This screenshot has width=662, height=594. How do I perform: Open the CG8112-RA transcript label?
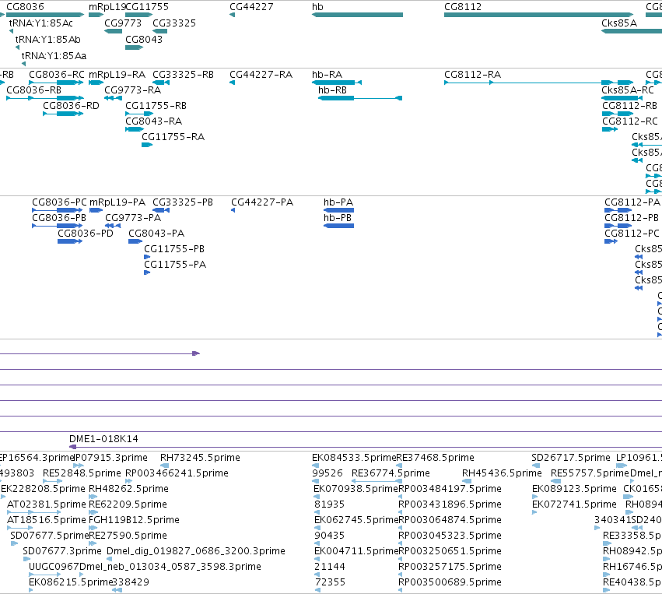pos(472,75)
